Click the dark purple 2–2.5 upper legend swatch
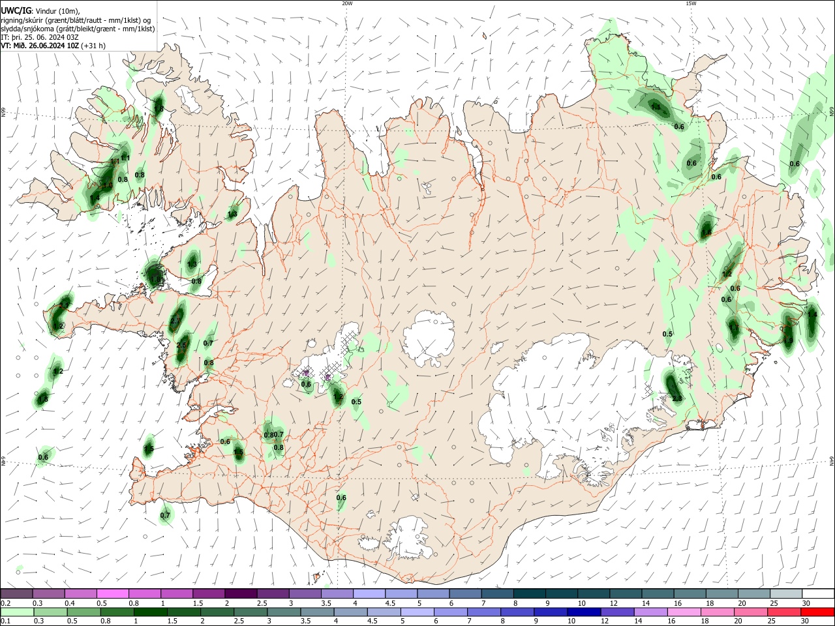Viewport: 835px width, 626px height. pos(240,593)
